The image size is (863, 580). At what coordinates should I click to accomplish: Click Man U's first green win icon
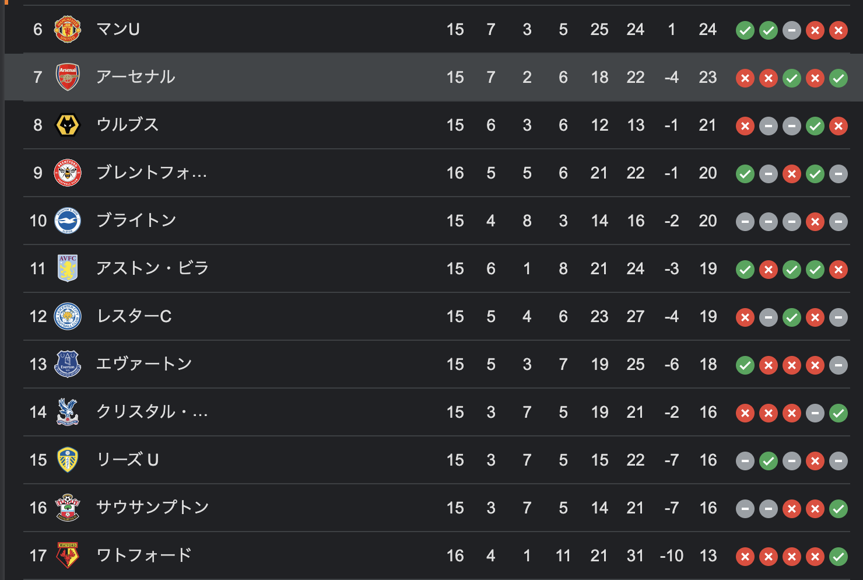click(745, 30)
